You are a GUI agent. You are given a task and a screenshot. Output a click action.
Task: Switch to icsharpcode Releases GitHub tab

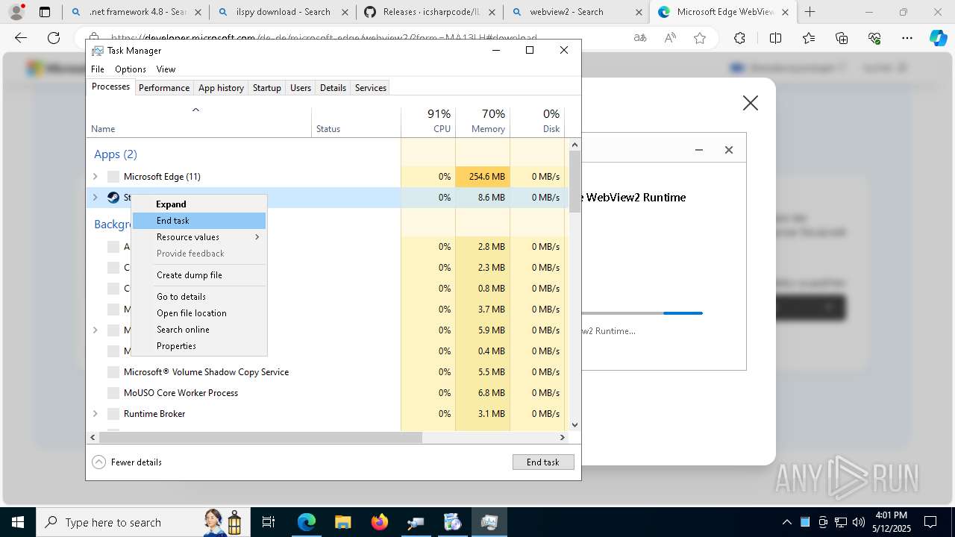(430, 12)
